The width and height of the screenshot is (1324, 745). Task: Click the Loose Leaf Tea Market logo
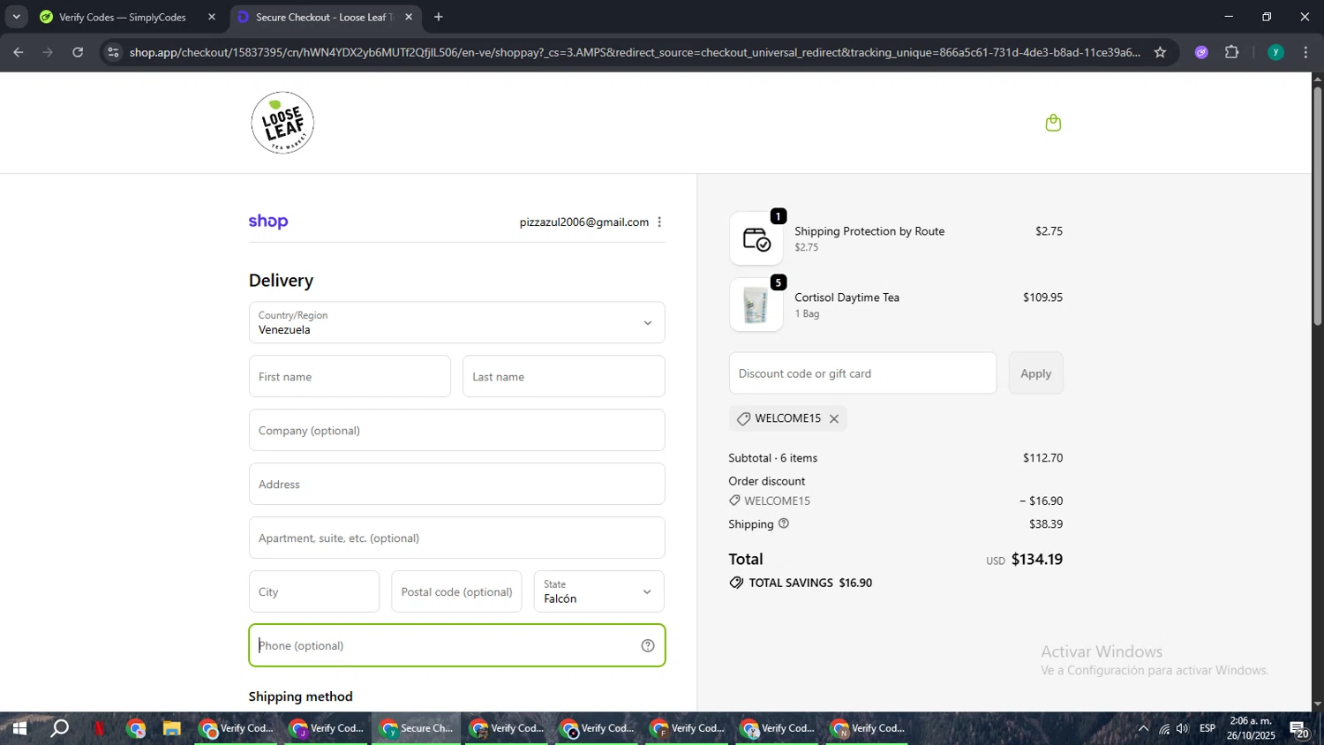point(282,123)
